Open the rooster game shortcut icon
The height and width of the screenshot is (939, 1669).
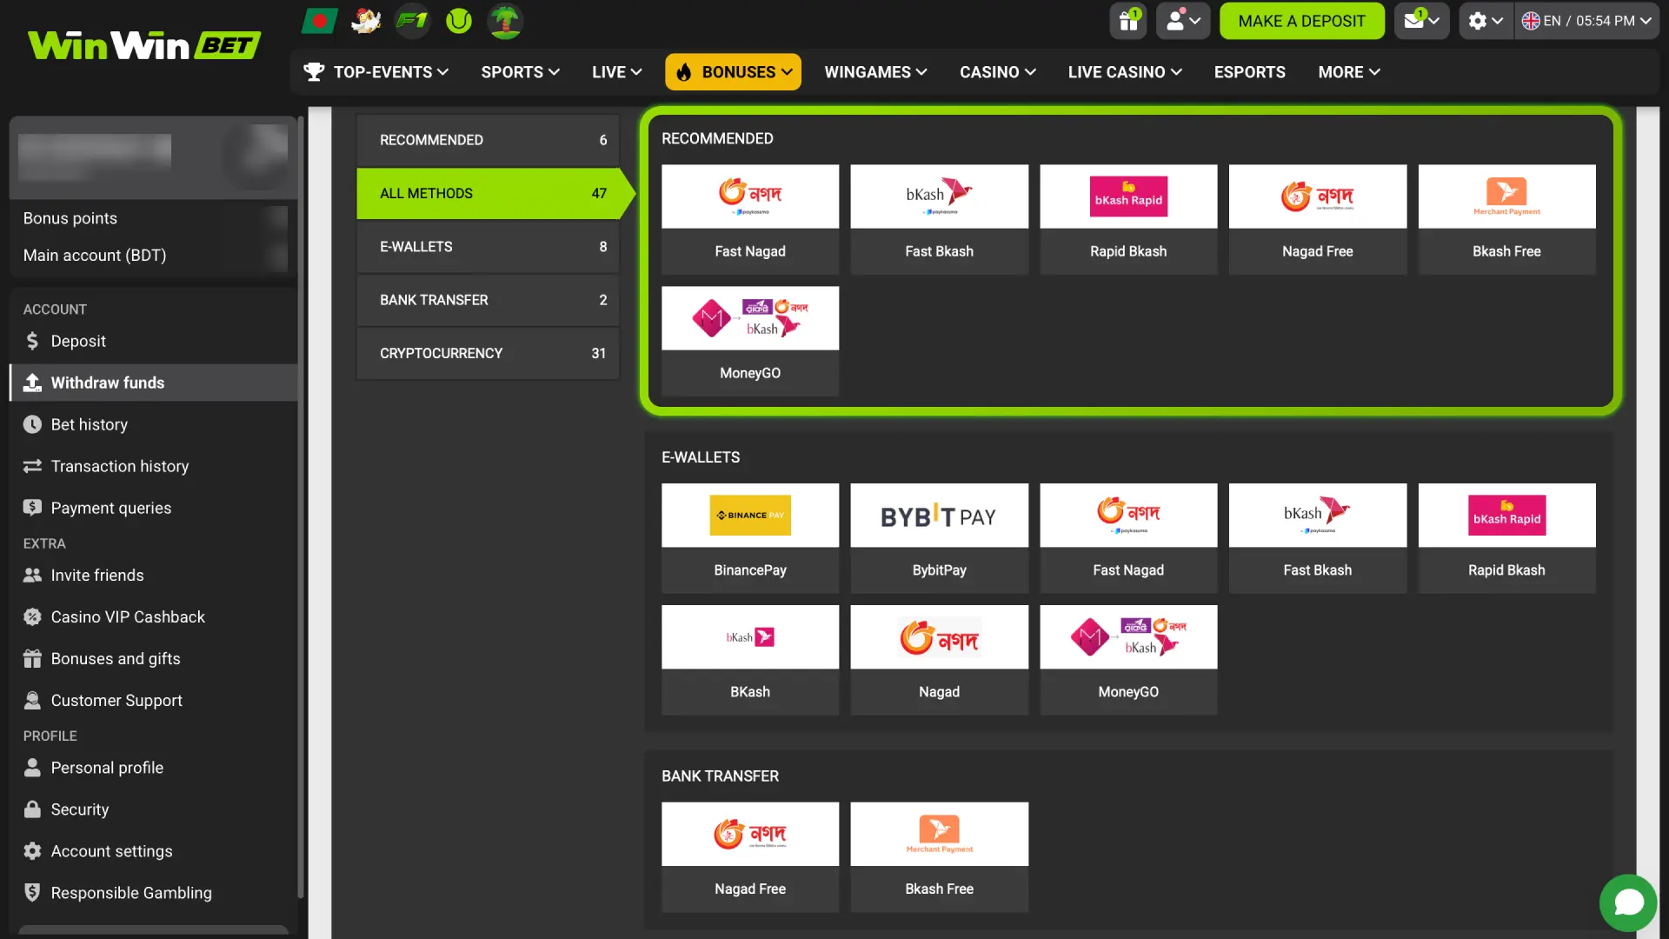366,20
